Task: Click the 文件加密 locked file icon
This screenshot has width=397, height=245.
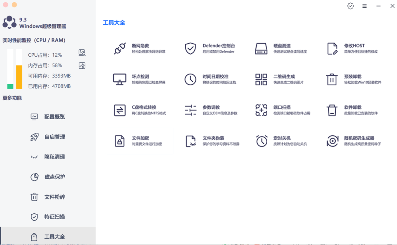Action: tap(119, 141)
